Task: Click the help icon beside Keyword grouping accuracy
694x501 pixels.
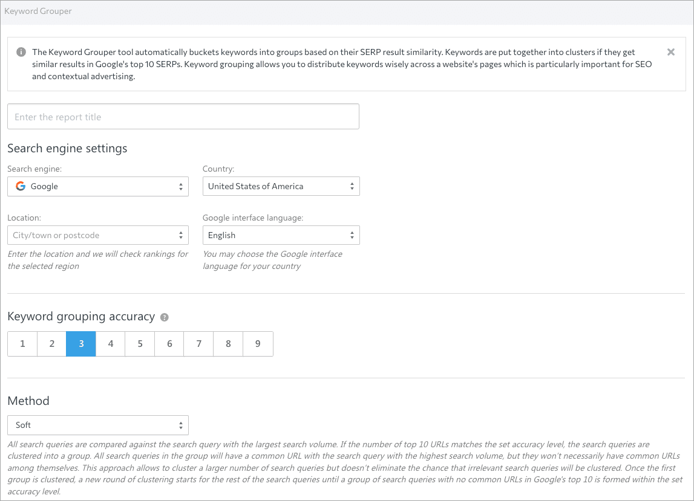Action: point(165,317)
